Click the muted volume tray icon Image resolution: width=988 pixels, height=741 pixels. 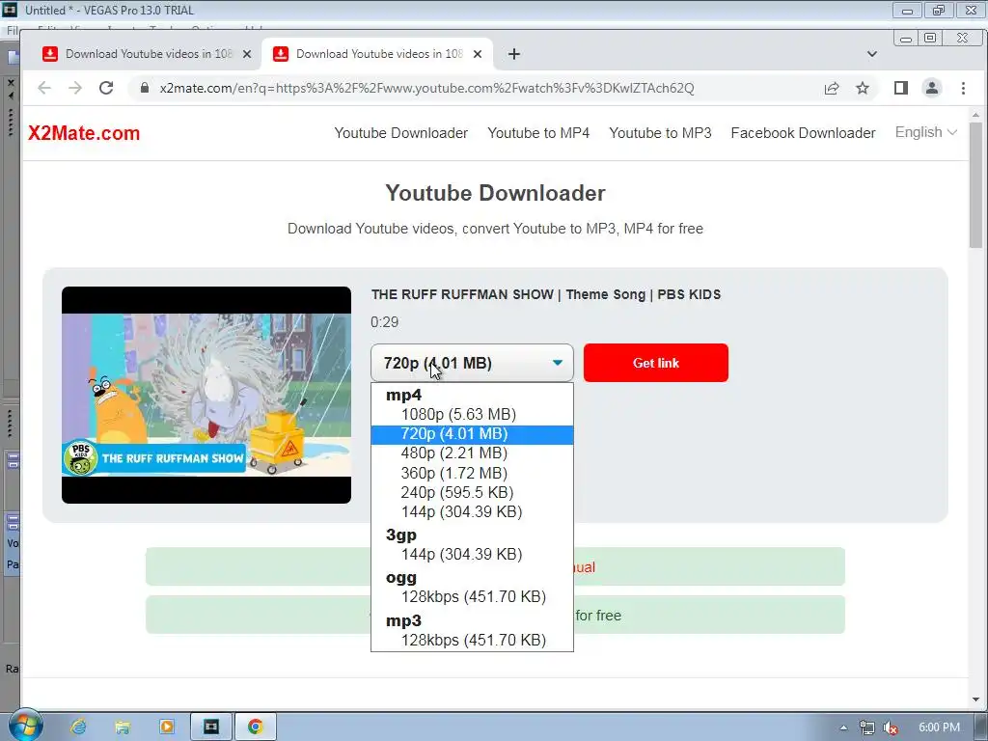click(891, 727)
